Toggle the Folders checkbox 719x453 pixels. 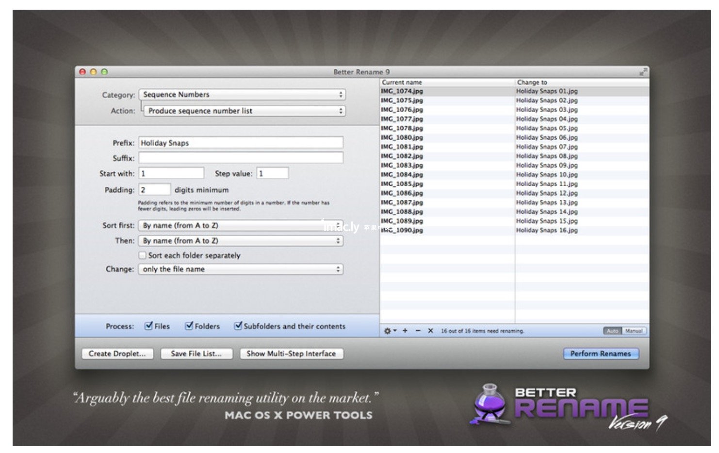click(189, 326)
